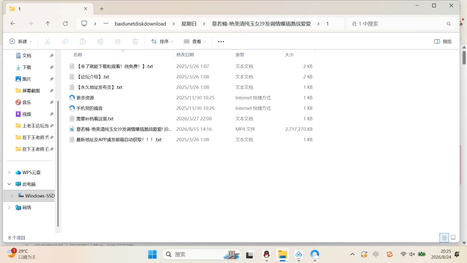Open the See more (…) toolbar menu
The width and height of the screenshot is (467, 263).
coord(221,42)
